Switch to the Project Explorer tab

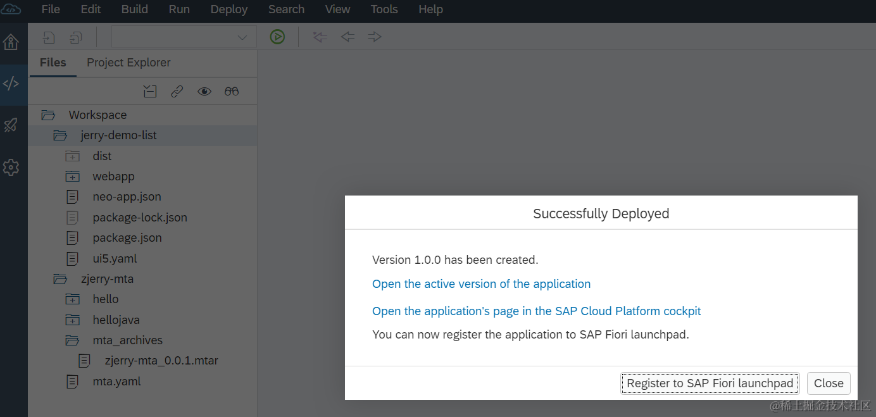128,63
